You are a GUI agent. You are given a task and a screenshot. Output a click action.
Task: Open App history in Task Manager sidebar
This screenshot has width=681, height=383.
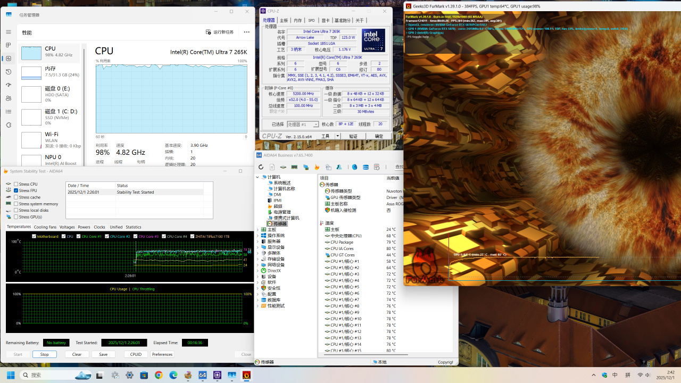[9, 72]
